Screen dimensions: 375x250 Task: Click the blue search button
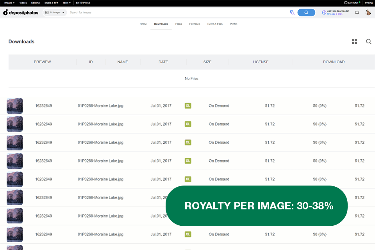(x=306, y=12)
